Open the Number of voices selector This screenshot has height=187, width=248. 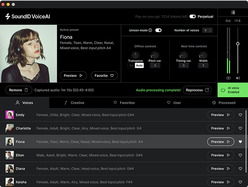click(208, 30)
